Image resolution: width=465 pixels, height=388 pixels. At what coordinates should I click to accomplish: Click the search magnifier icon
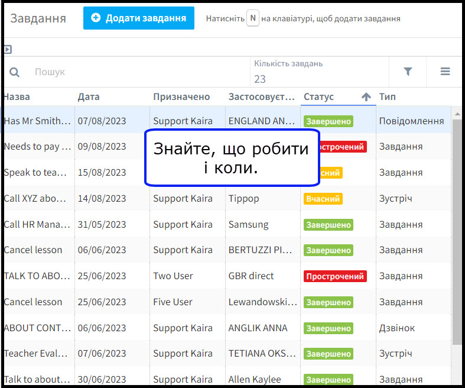[x=14, y=72]
